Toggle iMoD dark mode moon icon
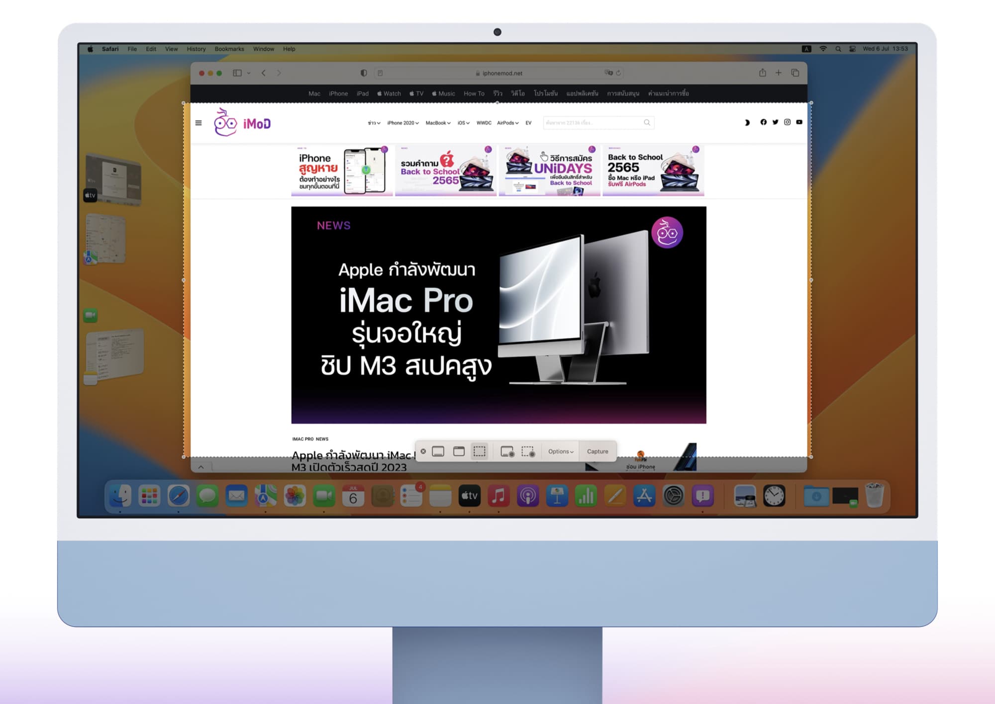 click(747, 123)
